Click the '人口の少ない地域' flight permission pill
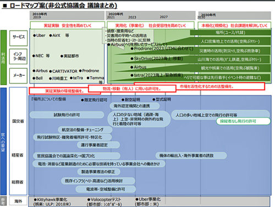 tap(139, 119)
